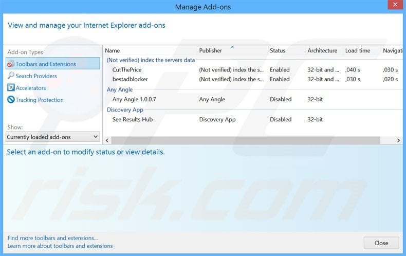
Task: Select the bestadblocker add-on row
Action: (253, 79)
